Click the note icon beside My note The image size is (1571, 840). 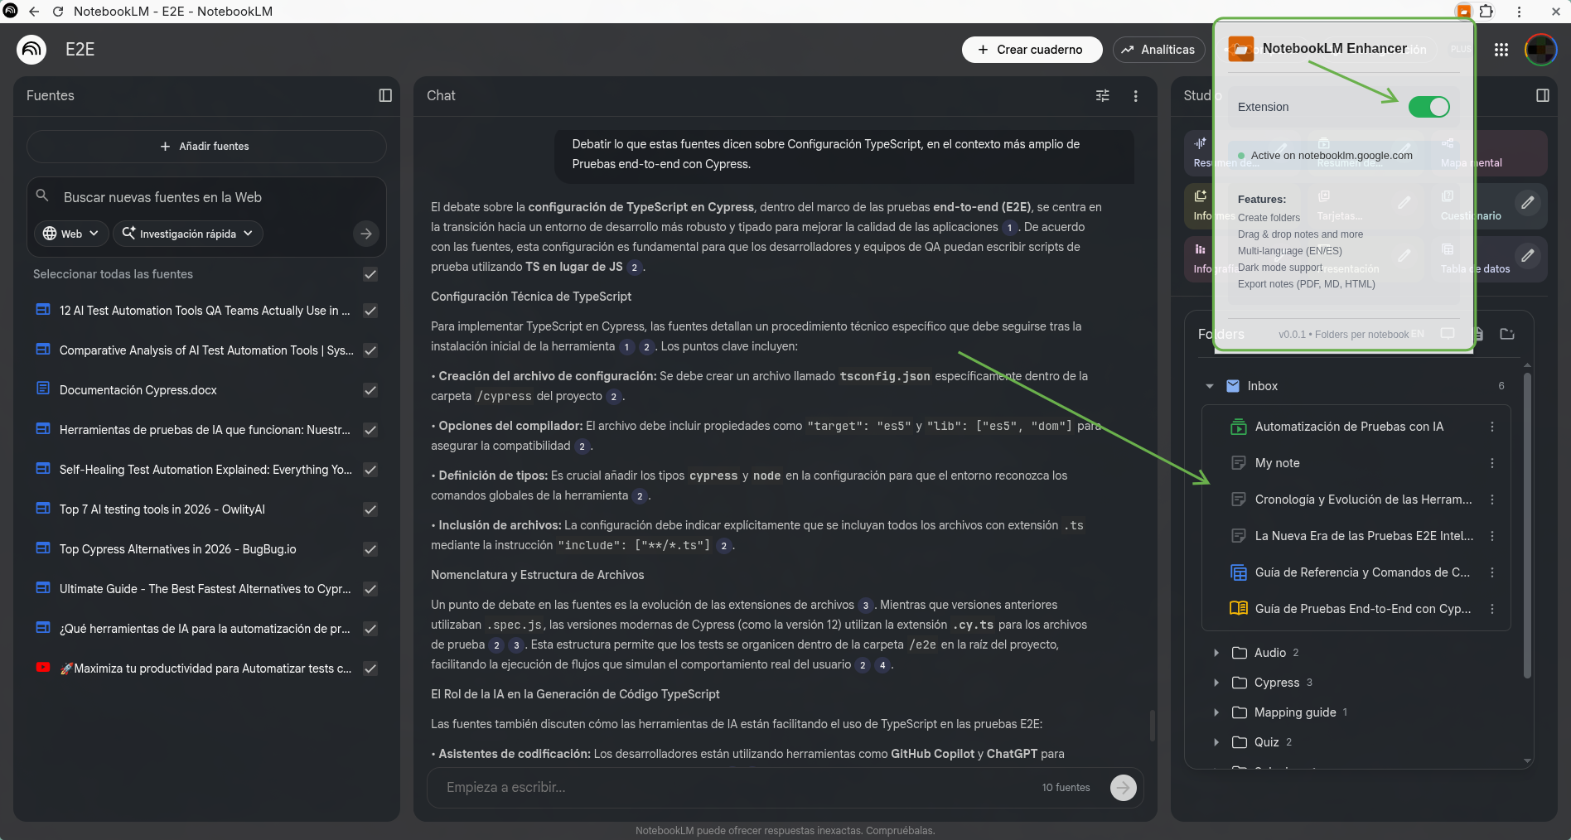(x=1239, y=463)
